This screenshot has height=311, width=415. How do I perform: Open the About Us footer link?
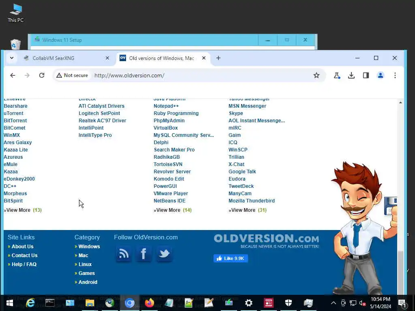click(23, 247)
